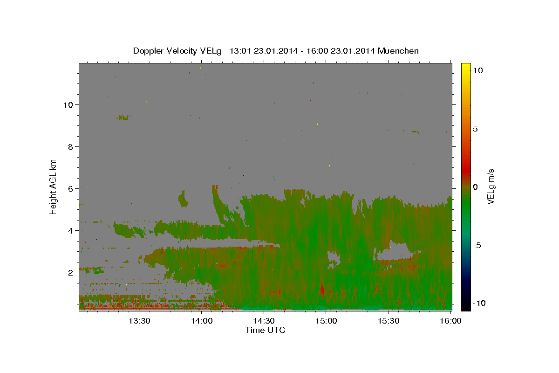
Task: Click the 13:30 time tick label
Action: tap(139, 321)
